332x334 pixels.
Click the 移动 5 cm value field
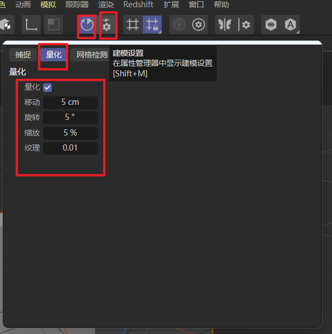click(70, 102)
